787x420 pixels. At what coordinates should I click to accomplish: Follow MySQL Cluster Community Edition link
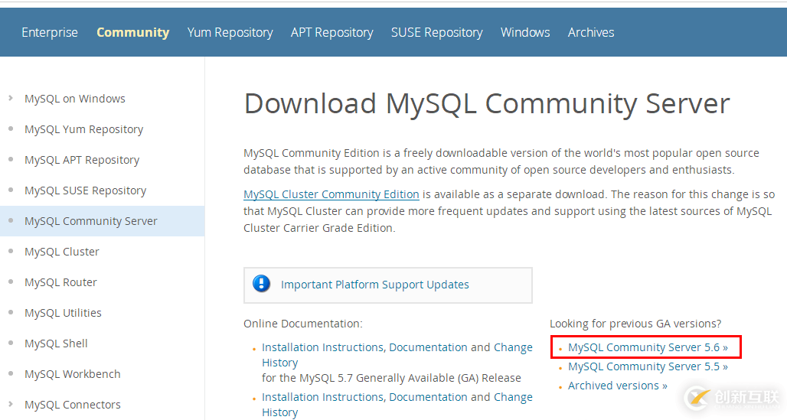pos(331,194)
